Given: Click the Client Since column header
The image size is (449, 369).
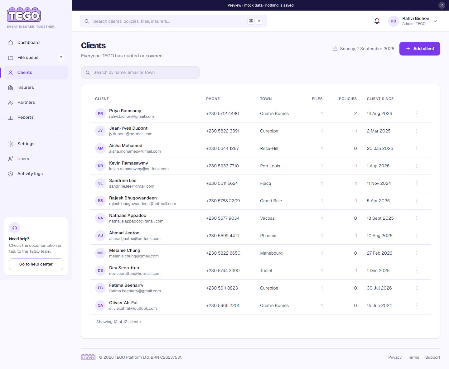Looking at the screenshot, I should pyautogui.click(x=380, y=99).
